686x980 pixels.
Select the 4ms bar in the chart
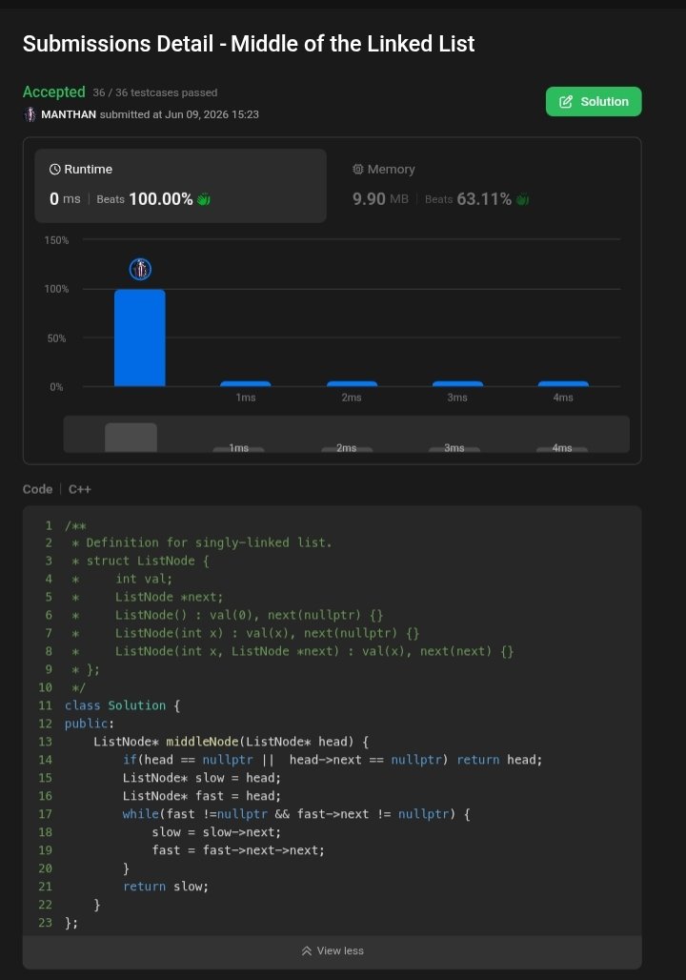(x=563, y=384)
